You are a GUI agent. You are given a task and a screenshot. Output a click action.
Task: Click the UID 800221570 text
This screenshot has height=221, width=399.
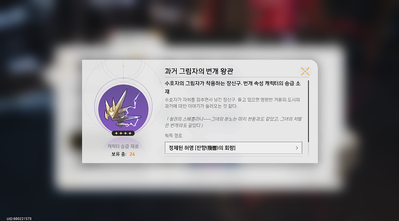(x=19, y=219)
